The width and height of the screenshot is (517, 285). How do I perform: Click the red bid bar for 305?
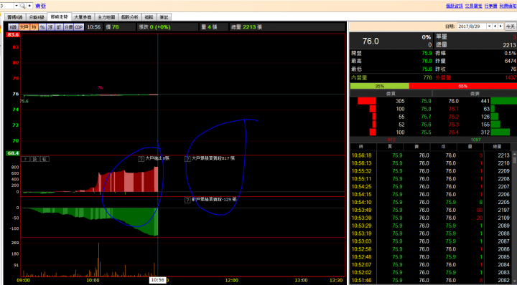367,101
